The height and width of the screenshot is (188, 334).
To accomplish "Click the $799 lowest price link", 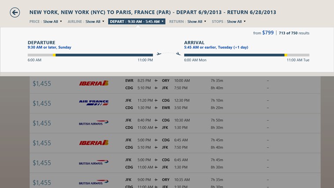I will coord(268,33).
